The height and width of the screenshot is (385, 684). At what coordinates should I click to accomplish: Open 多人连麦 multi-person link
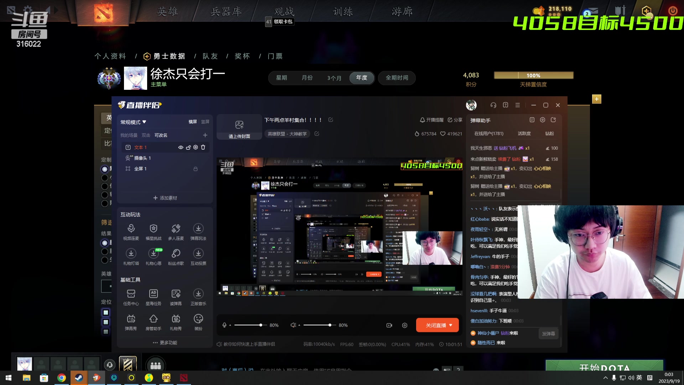(x=176, y=232)
